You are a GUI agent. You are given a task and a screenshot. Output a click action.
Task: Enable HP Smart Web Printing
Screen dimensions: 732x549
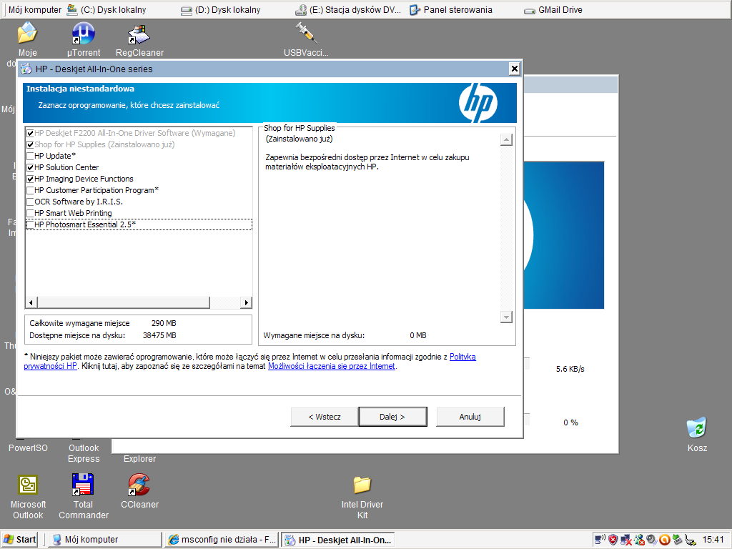click(30, 213)
